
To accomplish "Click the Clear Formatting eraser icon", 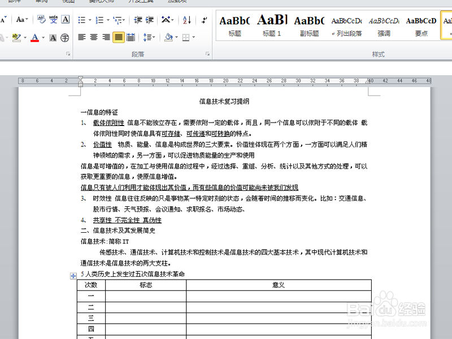I will pos(41,20).
